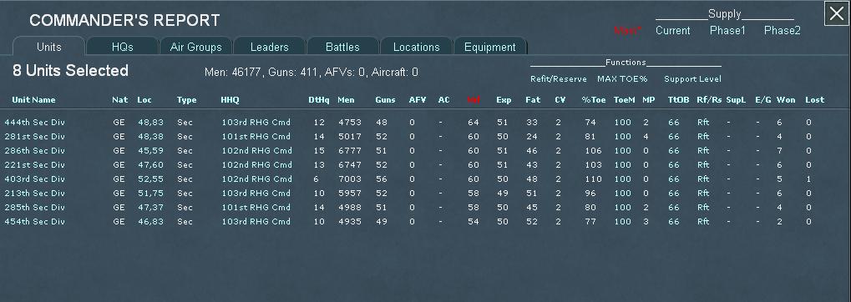This screenshot has width=851, height=302.
Task: Select unit 286th Sec Div
Action: pyautogui.click(x=35, y=151)
